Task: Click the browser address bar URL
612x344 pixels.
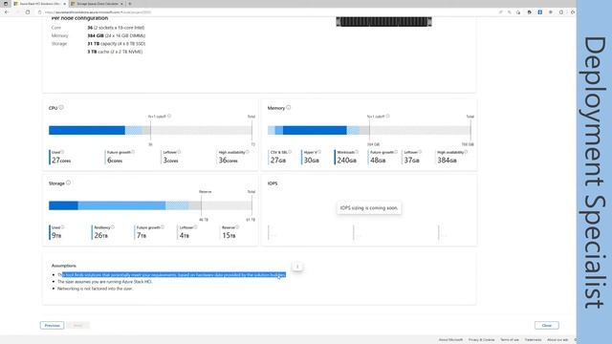Action: point(98,12)
